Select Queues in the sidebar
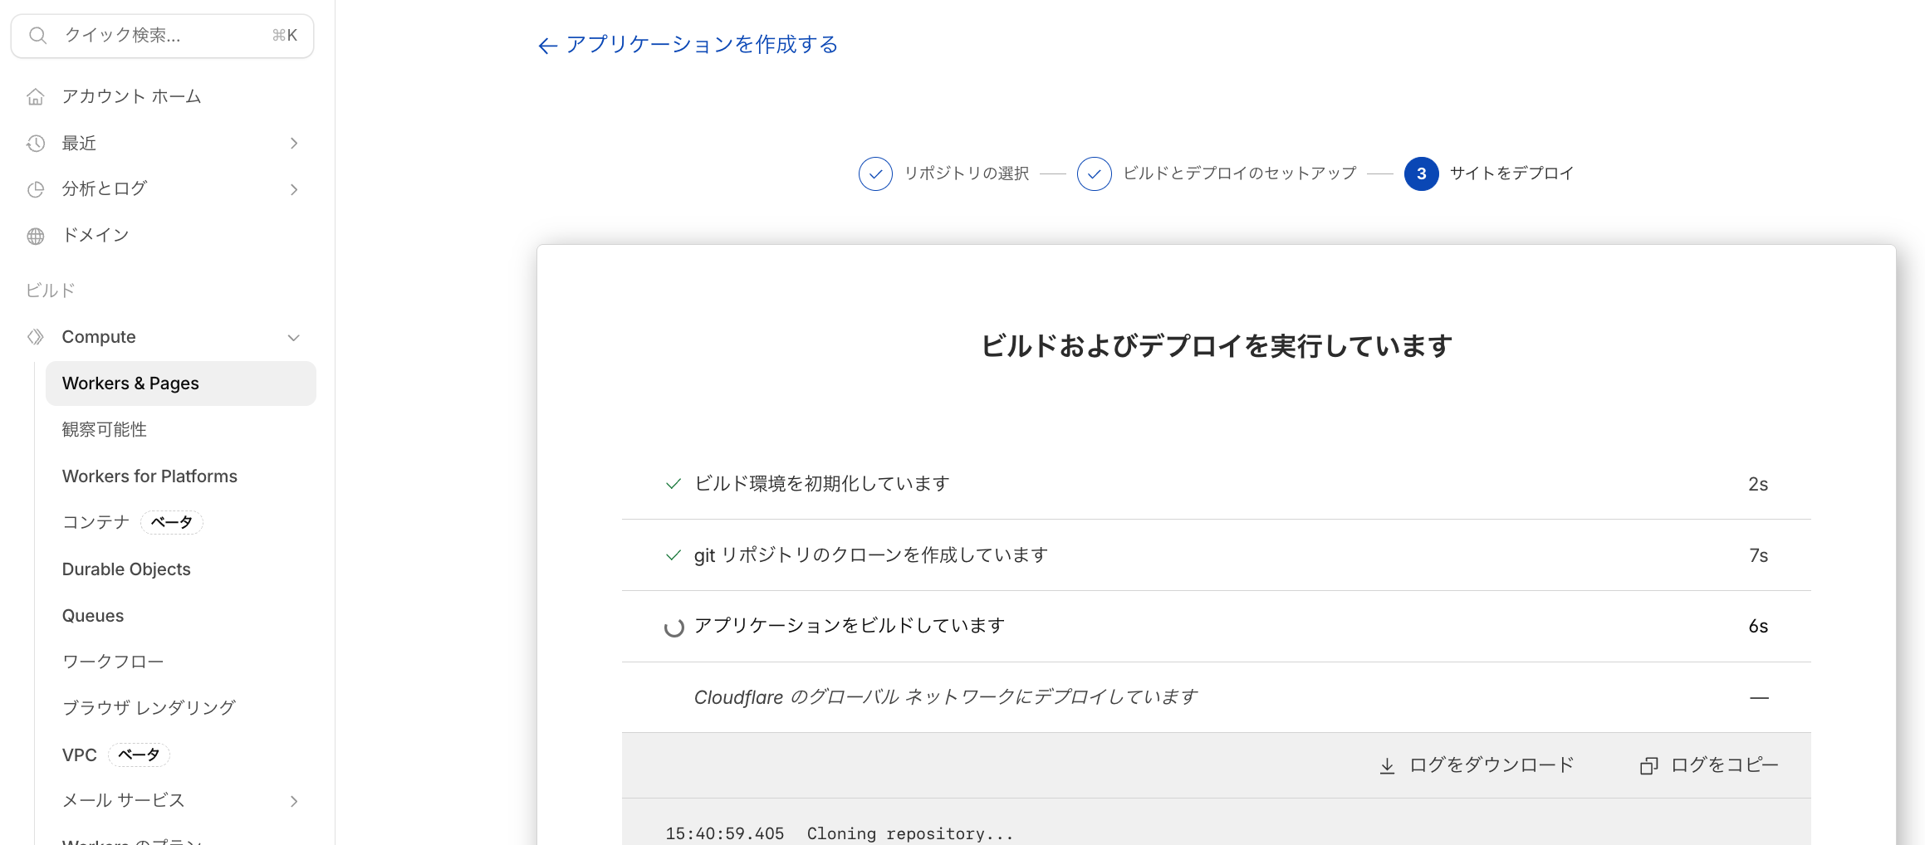The image size is (1925, 845). point(93,616)
